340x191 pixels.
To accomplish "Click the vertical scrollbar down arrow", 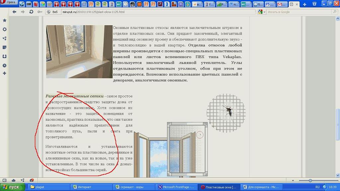I will [338, 175].
